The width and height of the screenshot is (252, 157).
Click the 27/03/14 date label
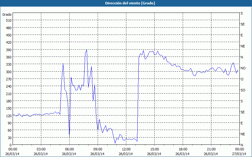coord(239,154)
